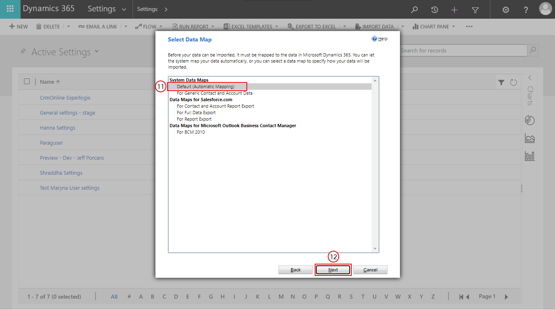This screenshot has height=310, width=555.
Task: Cancel the Select Data Map dialog
Action: tap(370, 270)
